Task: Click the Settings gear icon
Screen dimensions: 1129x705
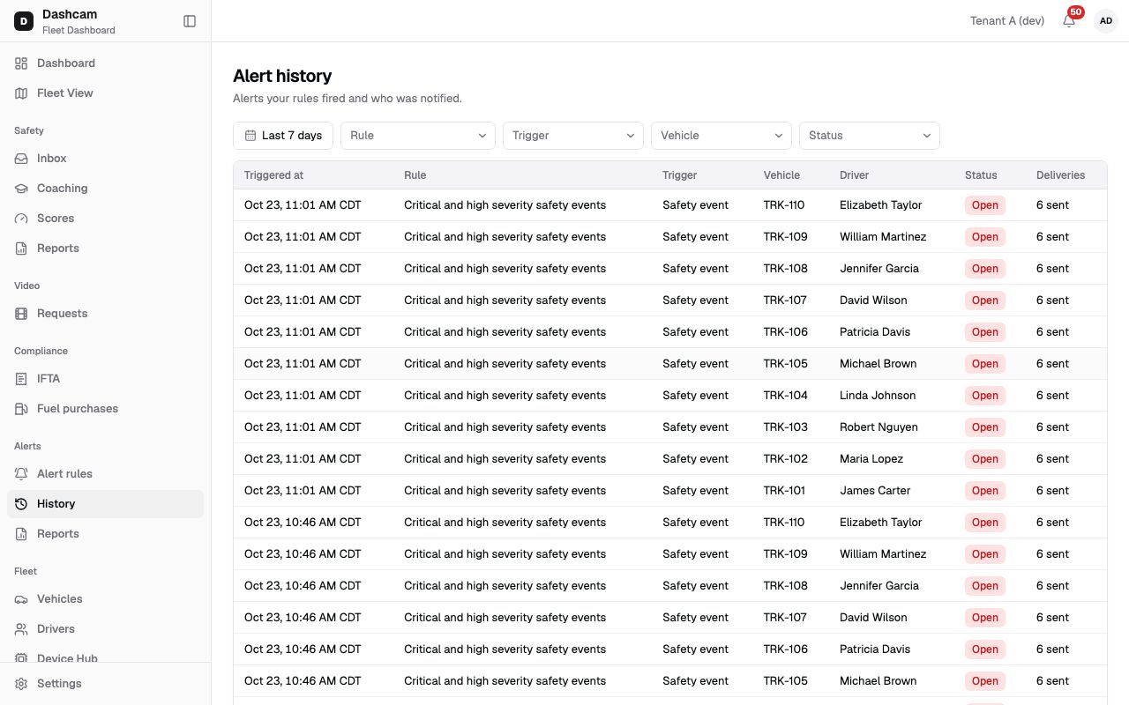Action: (x=21, y=684)
